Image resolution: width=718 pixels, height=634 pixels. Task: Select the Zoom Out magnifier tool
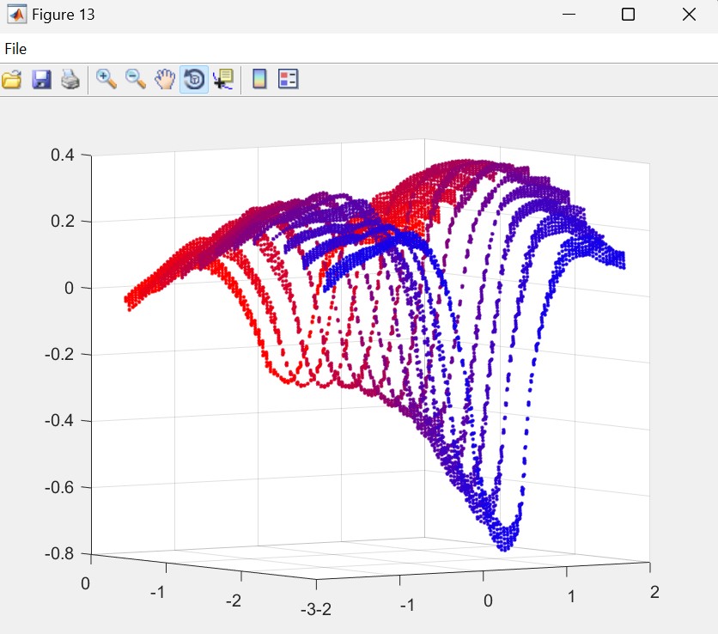pyautogui.click(x=136, y=80)
